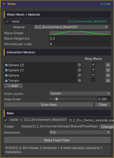Screen dimensions: 114x158
Task: Click the Wave Height input field
Action: click(80, 38)
